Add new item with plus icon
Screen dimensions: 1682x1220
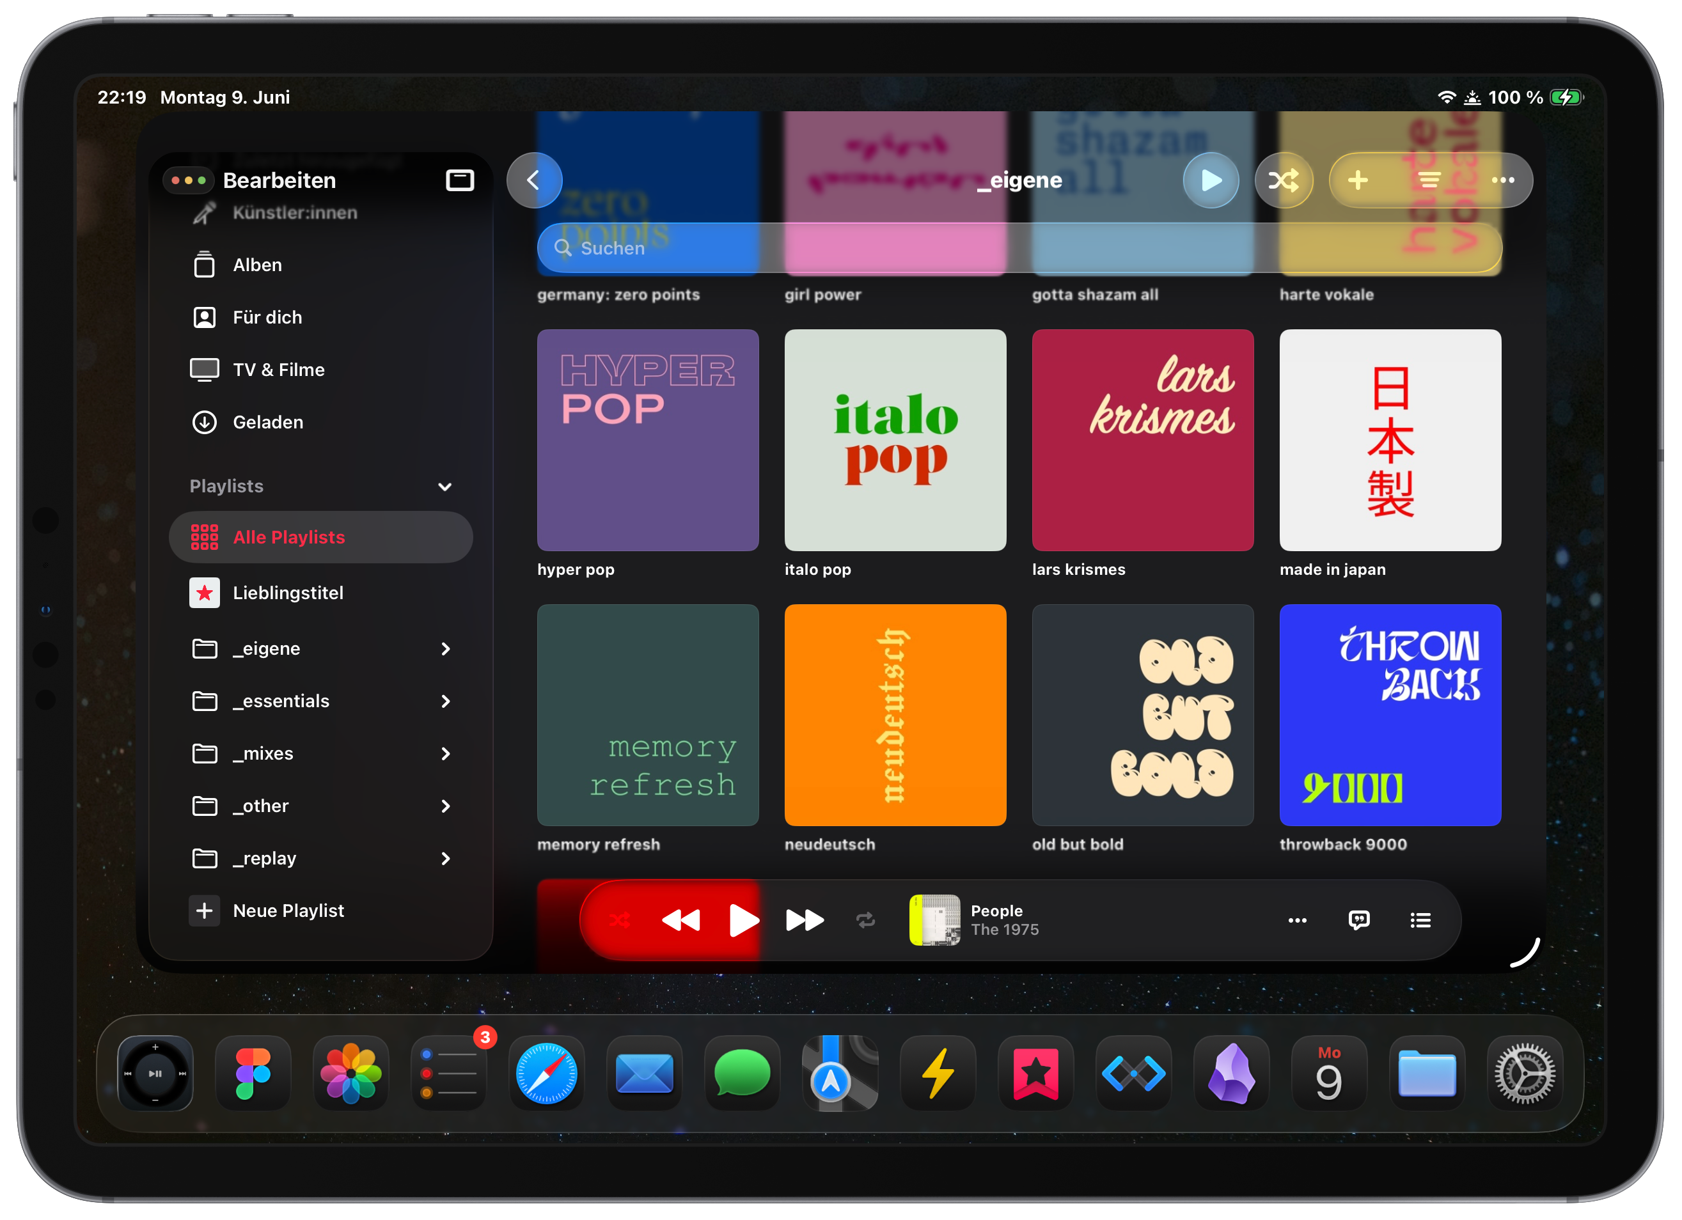tap(1357, 180)
